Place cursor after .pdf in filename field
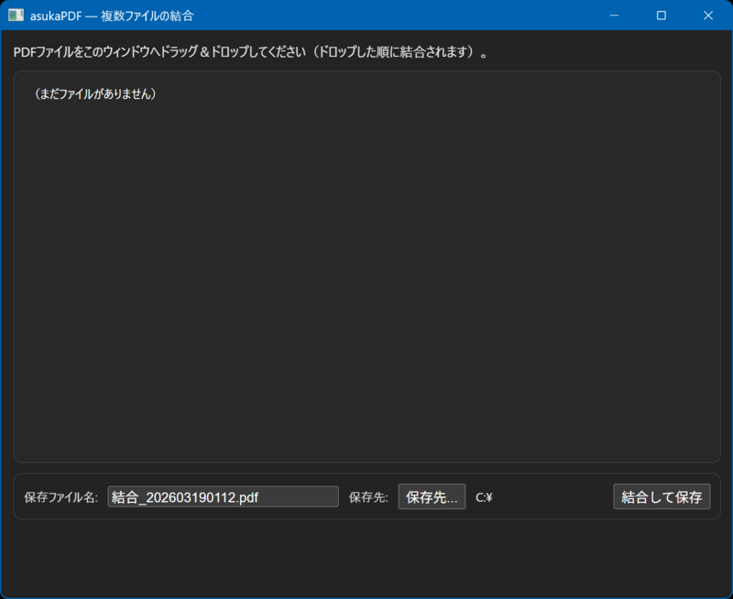The height and width of the screenshot is (599, 733). [x=259, y=497]
